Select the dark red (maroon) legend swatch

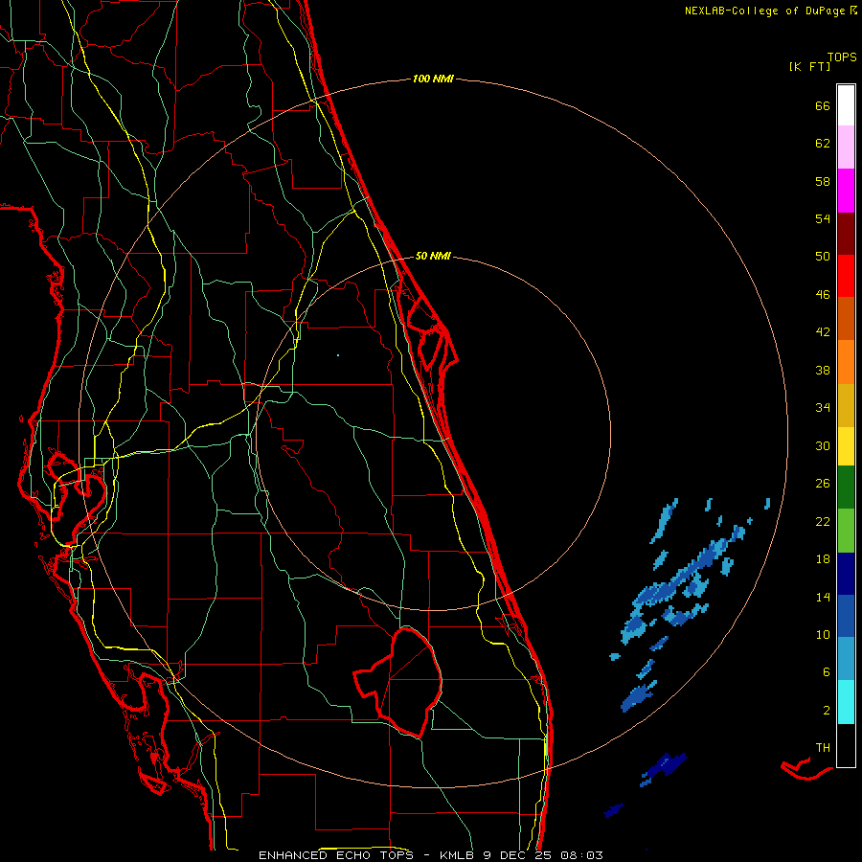(846, 234)
